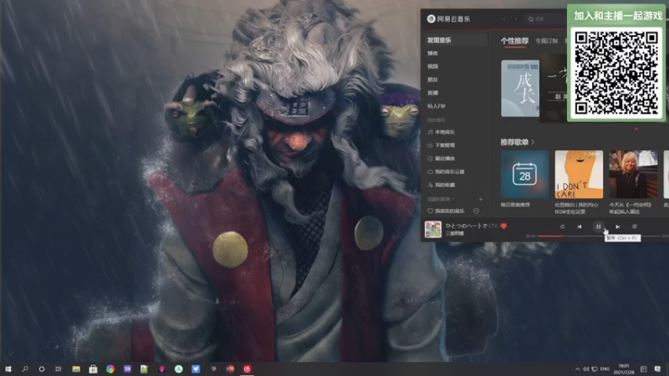
Task: Open Task View on the taskbar
Action: pos(59,368)
